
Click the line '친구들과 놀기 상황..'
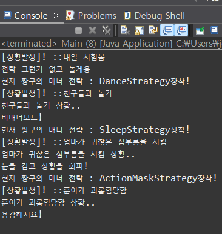point(41,105)
